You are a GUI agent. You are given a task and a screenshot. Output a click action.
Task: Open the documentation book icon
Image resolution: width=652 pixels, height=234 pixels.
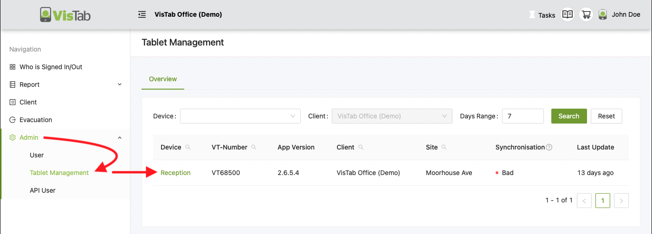(x=567, y=14)
